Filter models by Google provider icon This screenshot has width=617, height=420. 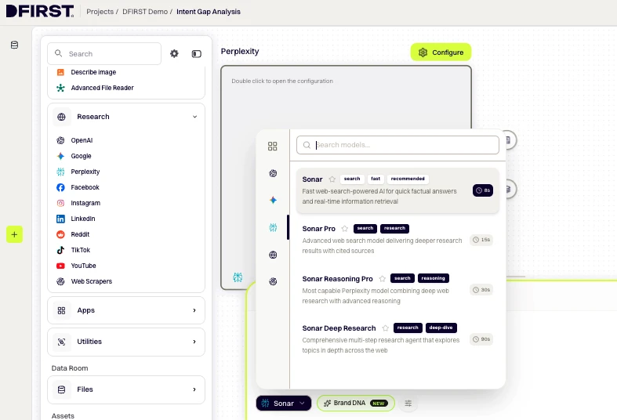click(273, 200)
